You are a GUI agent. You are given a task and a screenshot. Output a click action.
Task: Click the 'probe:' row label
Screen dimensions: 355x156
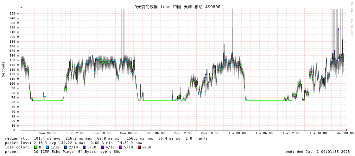point(11,152)
